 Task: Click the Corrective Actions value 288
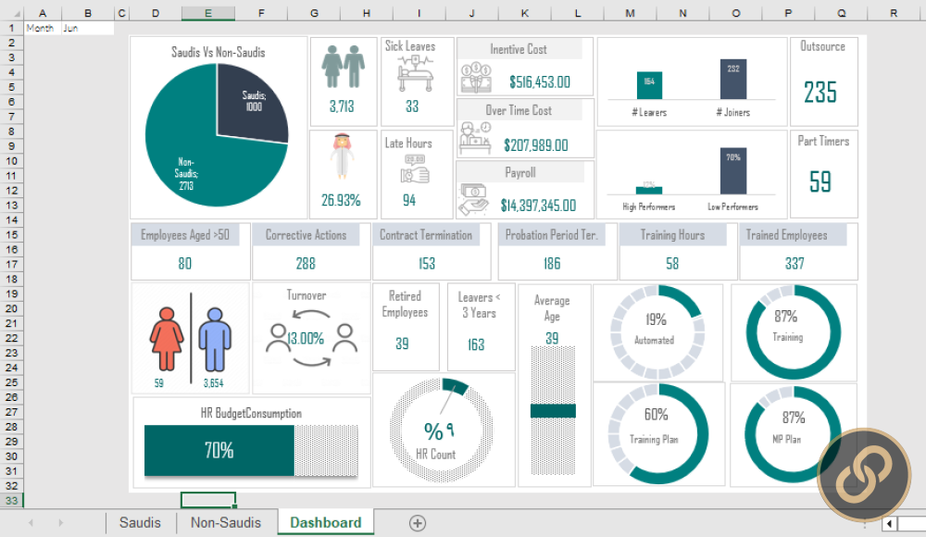[x=306, y=264]
